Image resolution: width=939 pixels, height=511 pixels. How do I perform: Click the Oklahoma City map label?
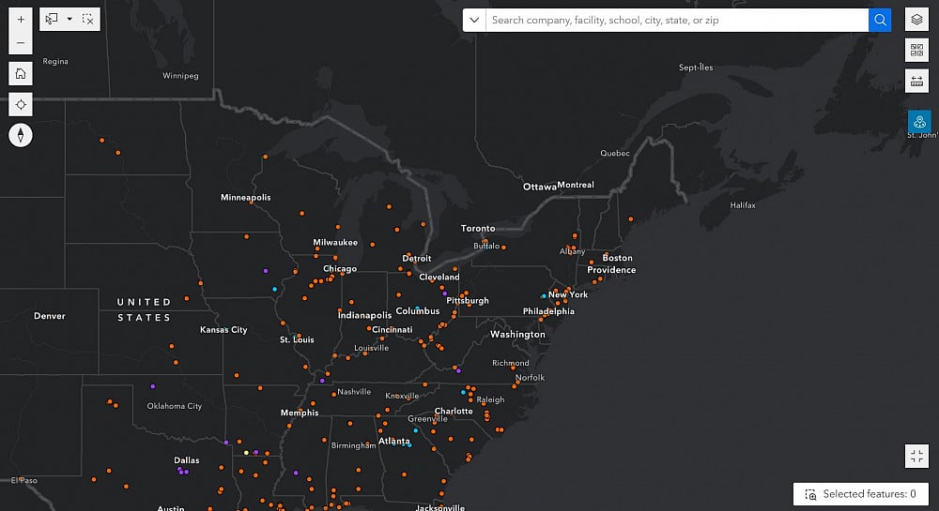(175, 406)
